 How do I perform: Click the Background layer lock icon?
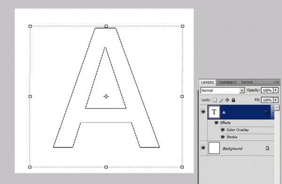(267, 148)
